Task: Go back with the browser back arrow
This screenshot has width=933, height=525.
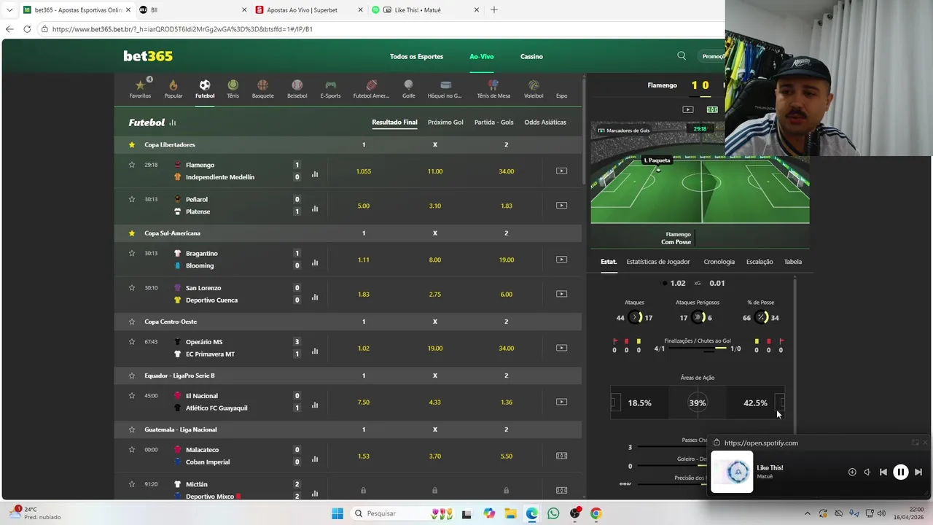Action: tap(9, 29)
